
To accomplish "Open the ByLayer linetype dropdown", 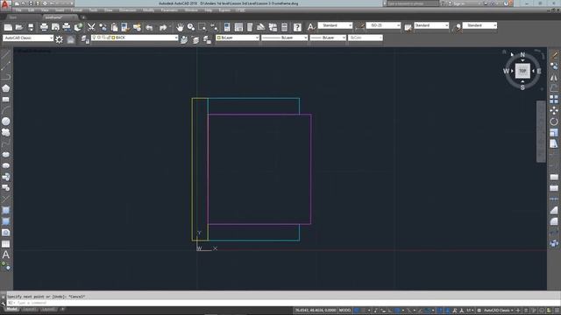I will click(x=284, y=38).
